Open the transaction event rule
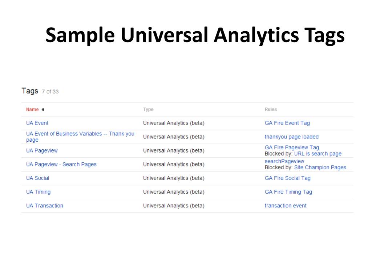Viewport: 372px width, 279px height. 286,206
